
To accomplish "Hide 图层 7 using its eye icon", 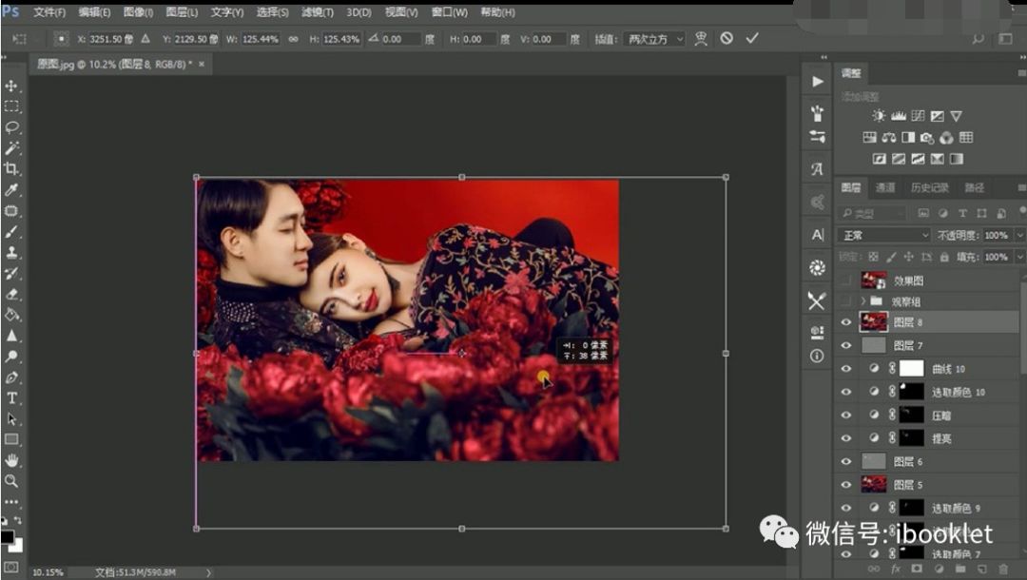I will click(846, 346).
